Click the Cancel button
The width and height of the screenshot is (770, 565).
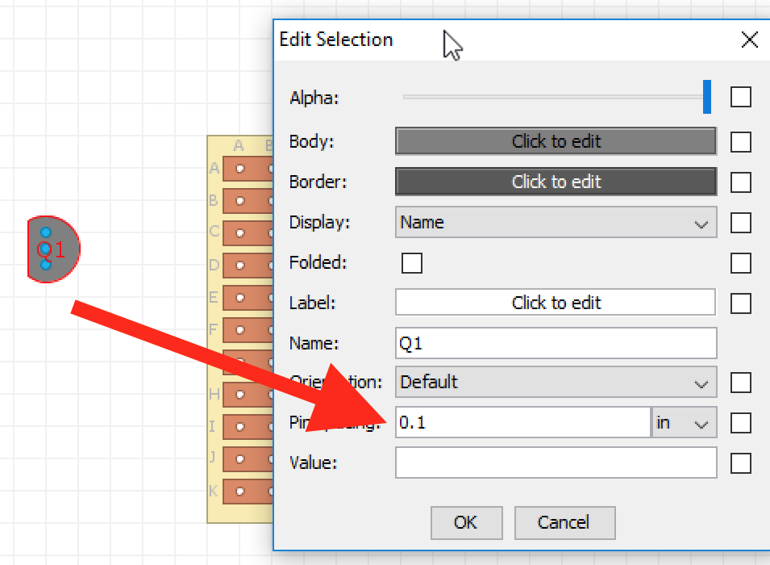coord(564,523)
